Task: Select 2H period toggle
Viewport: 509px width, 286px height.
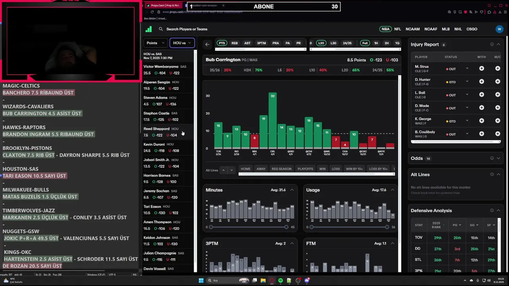Action: click(x=387, y=43)
